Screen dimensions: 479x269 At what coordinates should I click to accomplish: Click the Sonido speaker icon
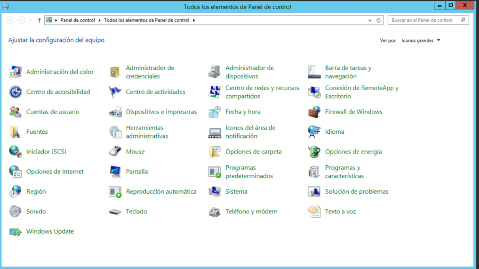pos(15,212)
